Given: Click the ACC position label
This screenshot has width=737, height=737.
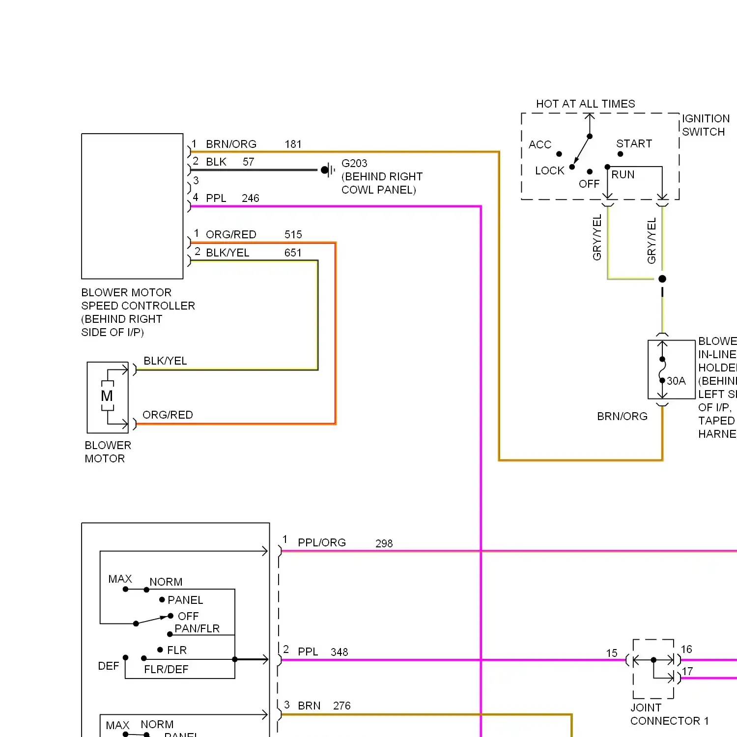Looking at the screenshot, I should pyautogui.click(x=540, y=144).
